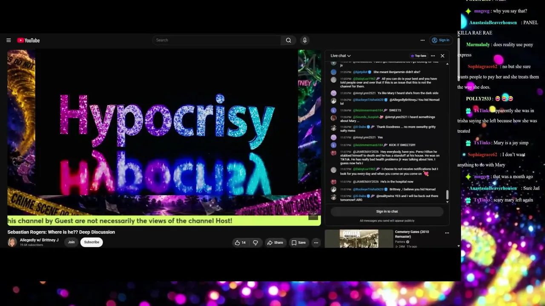Viewport: 545px width, 306px height.
Task: Click avatar of @bjetpilot message
Action: pos(333,72)
